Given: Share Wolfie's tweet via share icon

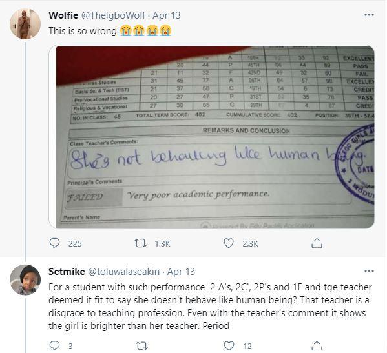Looking at the screenshot, I should pos(317,243).
